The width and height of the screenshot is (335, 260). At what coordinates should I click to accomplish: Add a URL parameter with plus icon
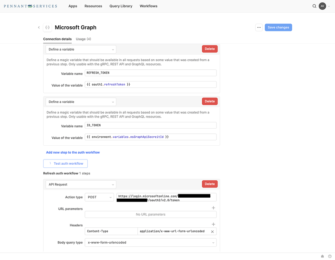tap(213, 208)
